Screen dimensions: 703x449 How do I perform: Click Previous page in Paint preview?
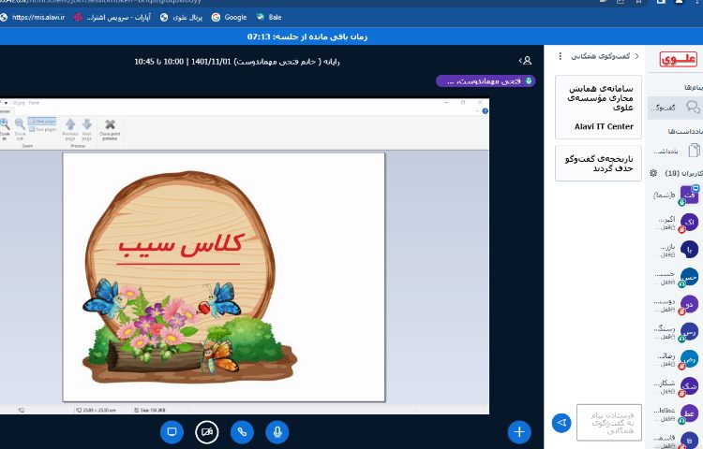[70, 129]
